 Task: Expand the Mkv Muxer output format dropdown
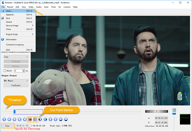point(16,81)
